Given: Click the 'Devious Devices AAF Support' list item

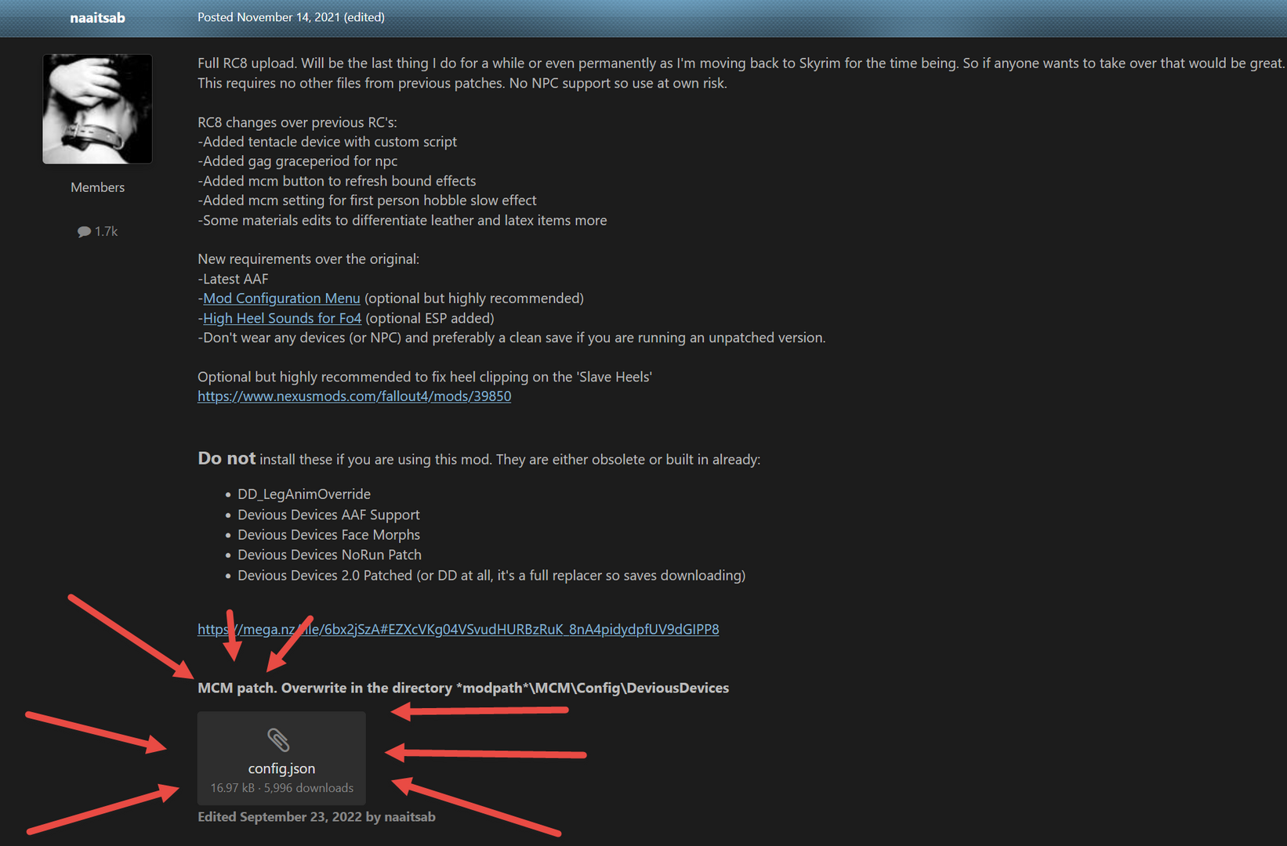Looking at the screenshot, I should [328, 515].
